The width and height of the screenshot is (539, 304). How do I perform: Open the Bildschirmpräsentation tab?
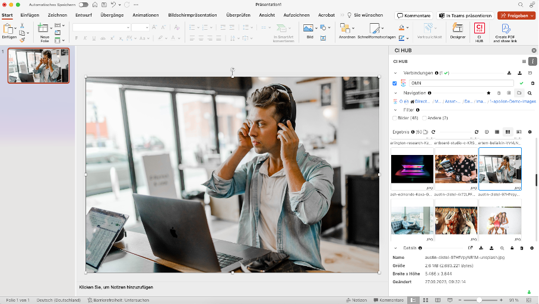(x=192, y=15)
